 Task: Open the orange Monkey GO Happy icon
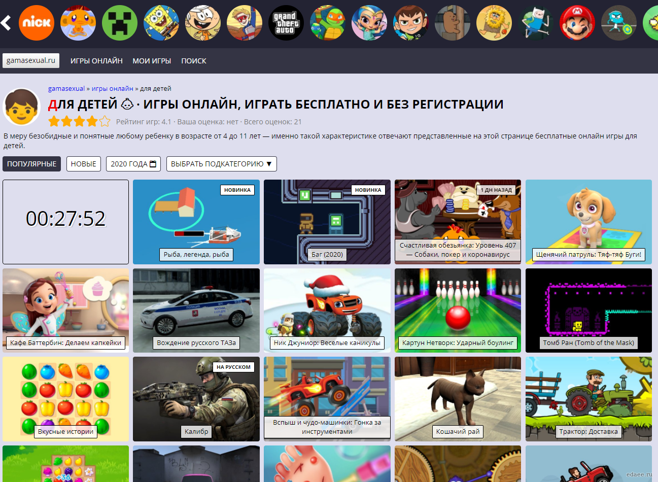point(78,23)
